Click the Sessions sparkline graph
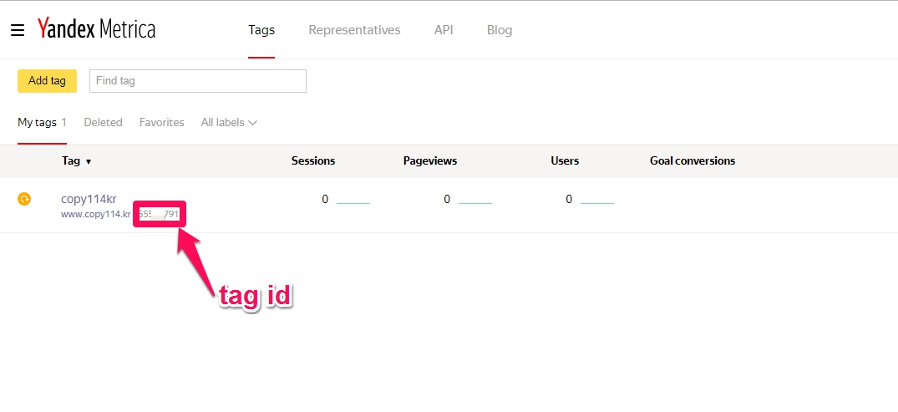The image size is (898, 412). point(353,201)
